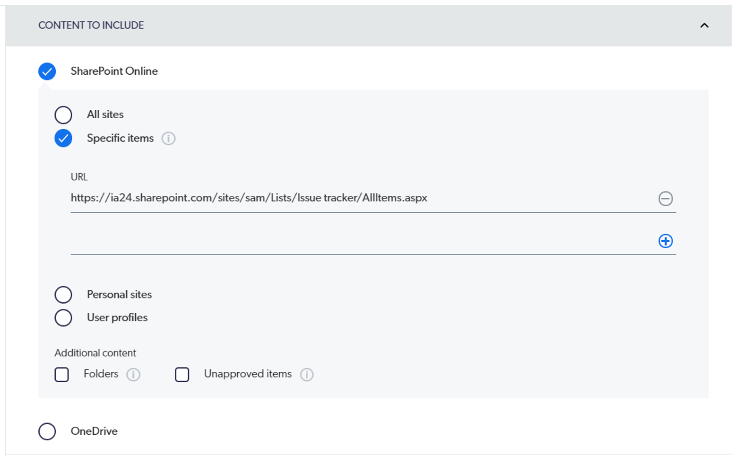Uncheck the SharePoint Online option

click(x=47, y=71)
